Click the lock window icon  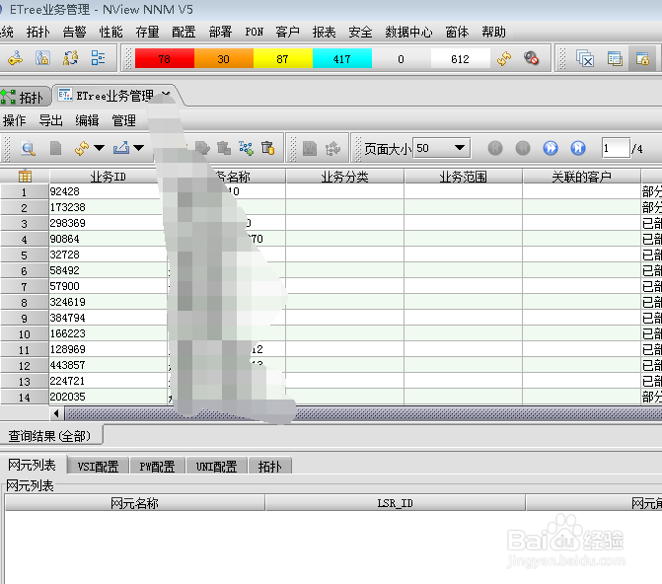pyautogui.click(x=642, y=58)
